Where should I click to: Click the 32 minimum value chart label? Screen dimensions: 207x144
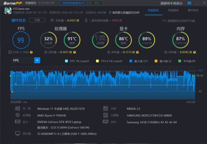(200, 91)
